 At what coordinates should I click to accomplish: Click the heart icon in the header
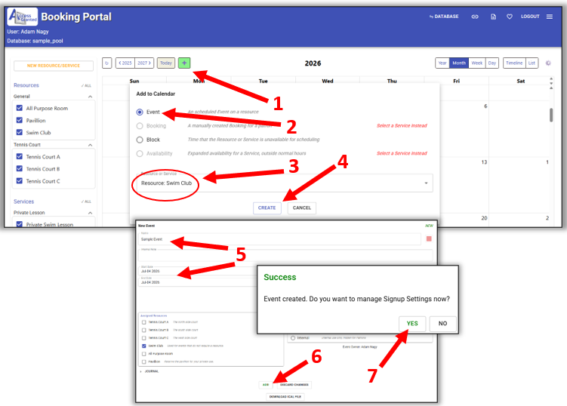(510, 17)
